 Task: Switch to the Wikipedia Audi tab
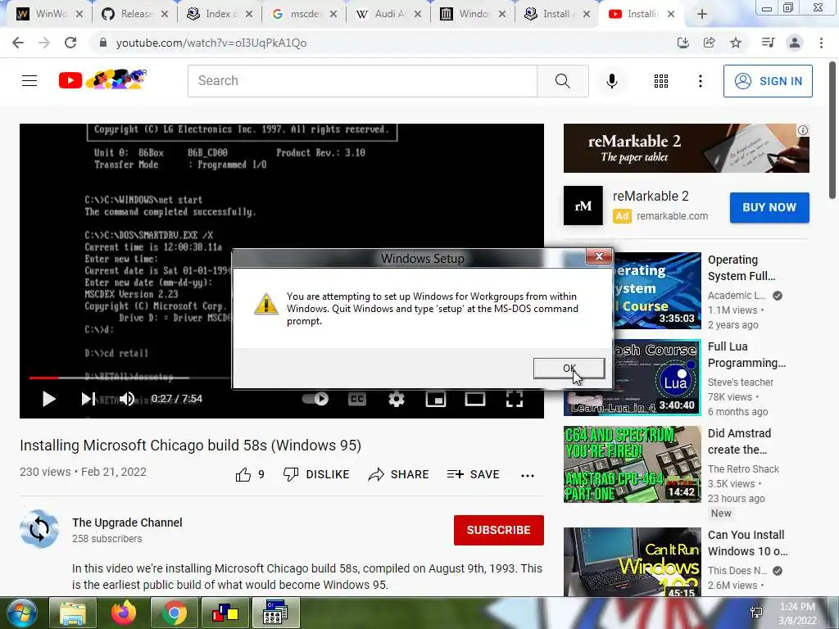pyautogui.click(x=388, y=14)
